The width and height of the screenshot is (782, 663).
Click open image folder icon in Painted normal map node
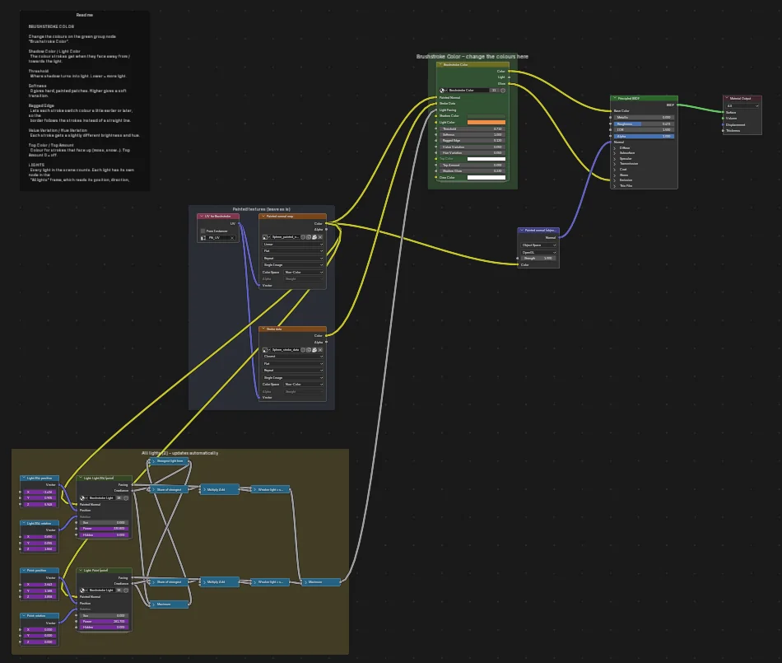(x=314, y=237)
